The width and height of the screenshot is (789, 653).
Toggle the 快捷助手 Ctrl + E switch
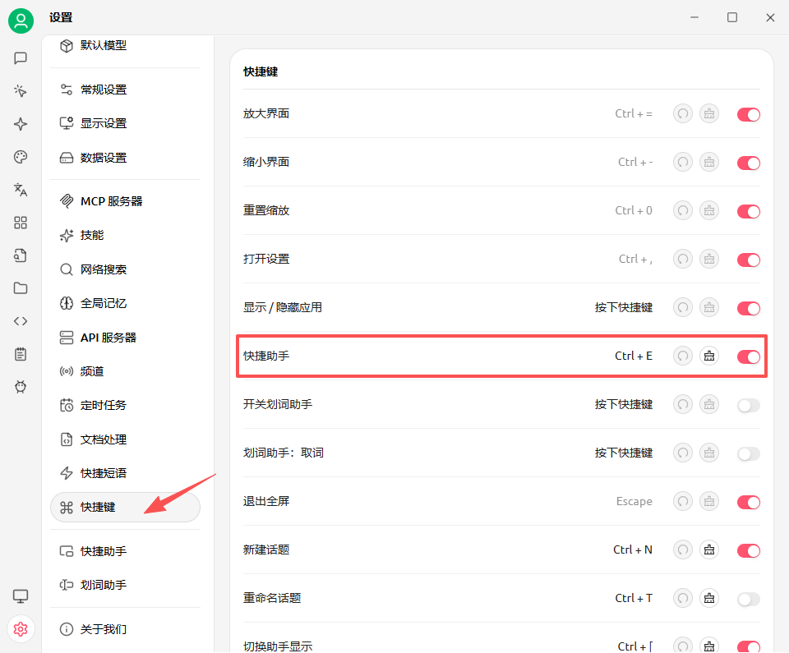[x=748, y=356]
